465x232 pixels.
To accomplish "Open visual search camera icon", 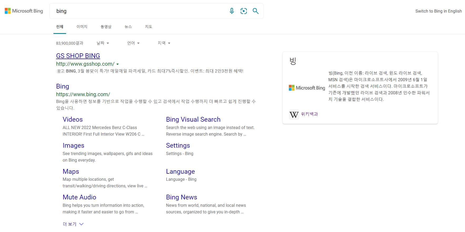I will pos(244,11).
